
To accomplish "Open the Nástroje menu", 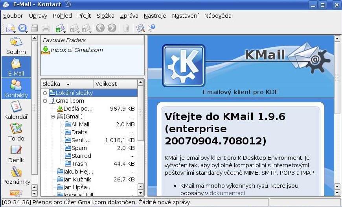I will [155, 16].
